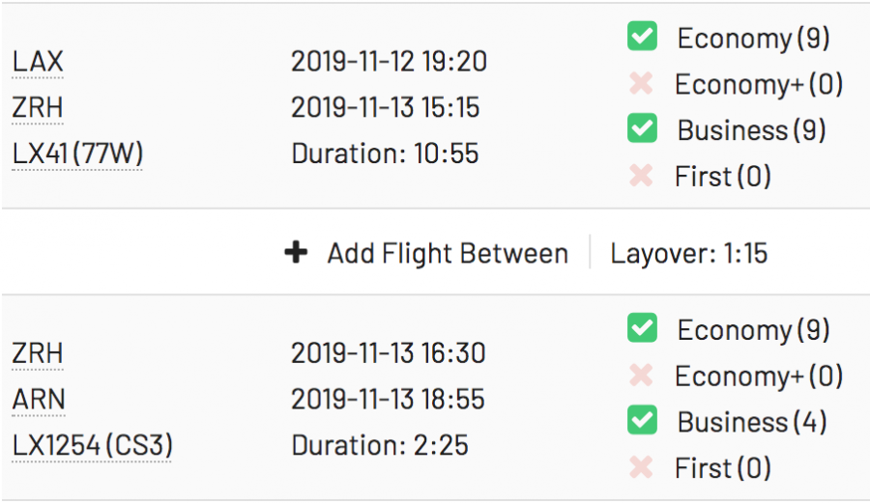Click the Duration: 10:55 text
Image resolution: width=870 pixels, height=503 pixels.
(385, 154)
